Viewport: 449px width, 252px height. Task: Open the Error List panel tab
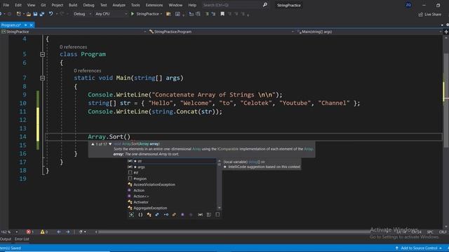click(22, 239)
